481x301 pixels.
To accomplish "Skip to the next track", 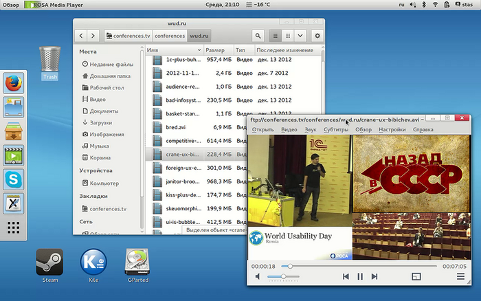I will tap(374, 276).
